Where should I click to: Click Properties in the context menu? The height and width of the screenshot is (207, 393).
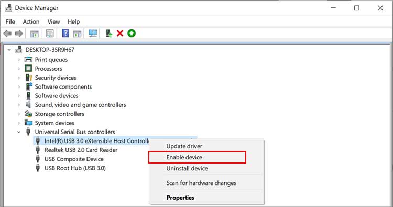click(x=180, y=198)
